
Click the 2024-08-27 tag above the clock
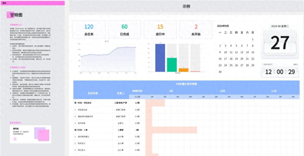tap(268, 64)
